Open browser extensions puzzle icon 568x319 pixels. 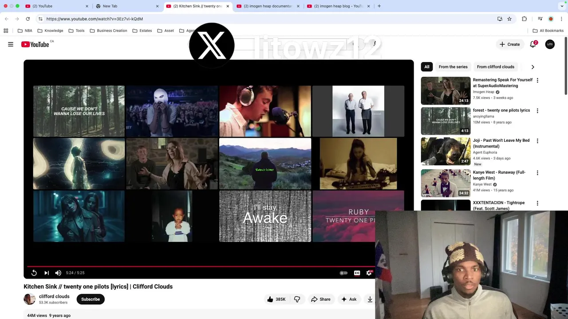[525, 19]
